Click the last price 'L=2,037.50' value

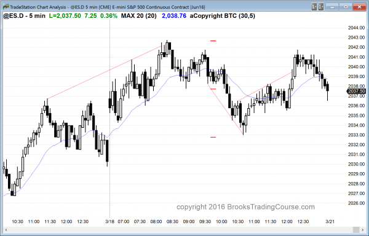pyautogui.click(x=65, y=16)
